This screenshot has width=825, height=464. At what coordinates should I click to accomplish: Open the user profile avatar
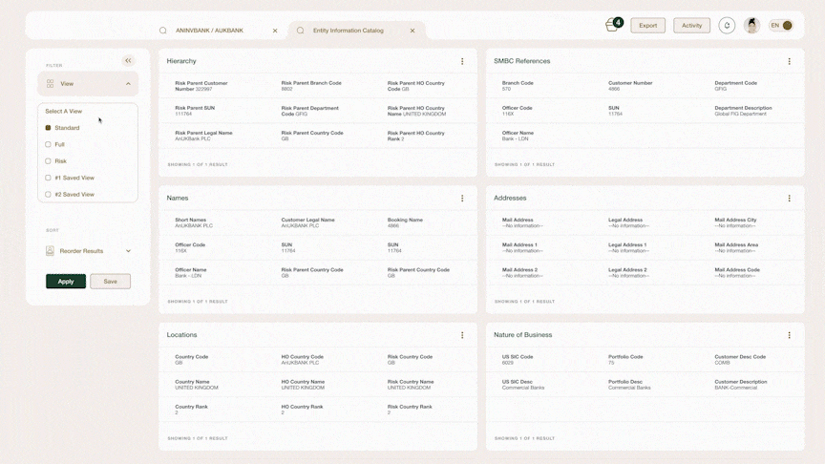tap(751, 25)
